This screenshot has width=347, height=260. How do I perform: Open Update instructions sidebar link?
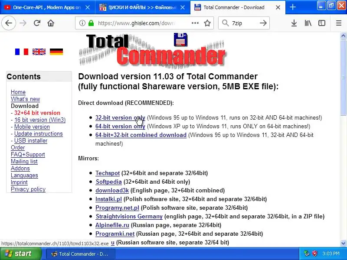pyautogui.click(x=39, y=134)
